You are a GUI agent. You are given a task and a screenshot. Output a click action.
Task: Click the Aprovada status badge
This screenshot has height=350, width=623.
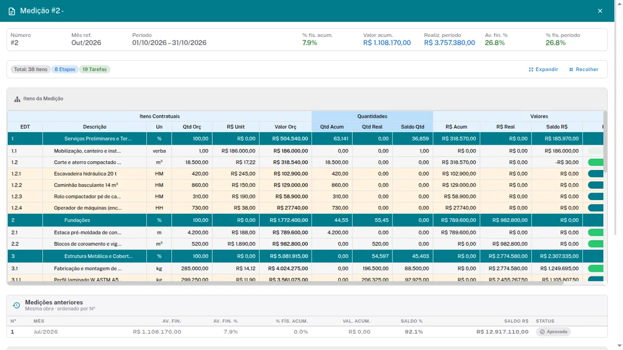click(553, 332)
